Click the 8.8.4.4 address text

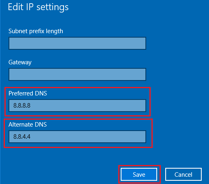point(22,137)
